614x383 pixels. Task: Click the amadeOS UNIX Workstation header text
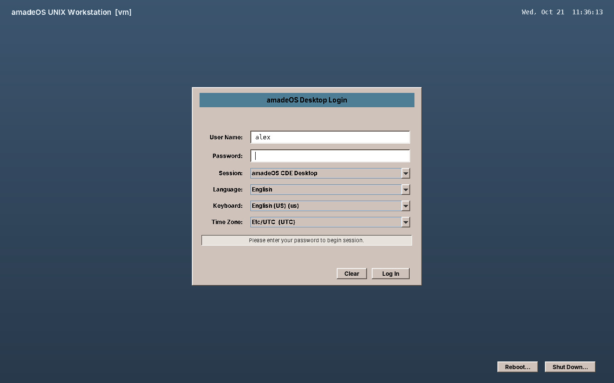[x=71, y=12]
